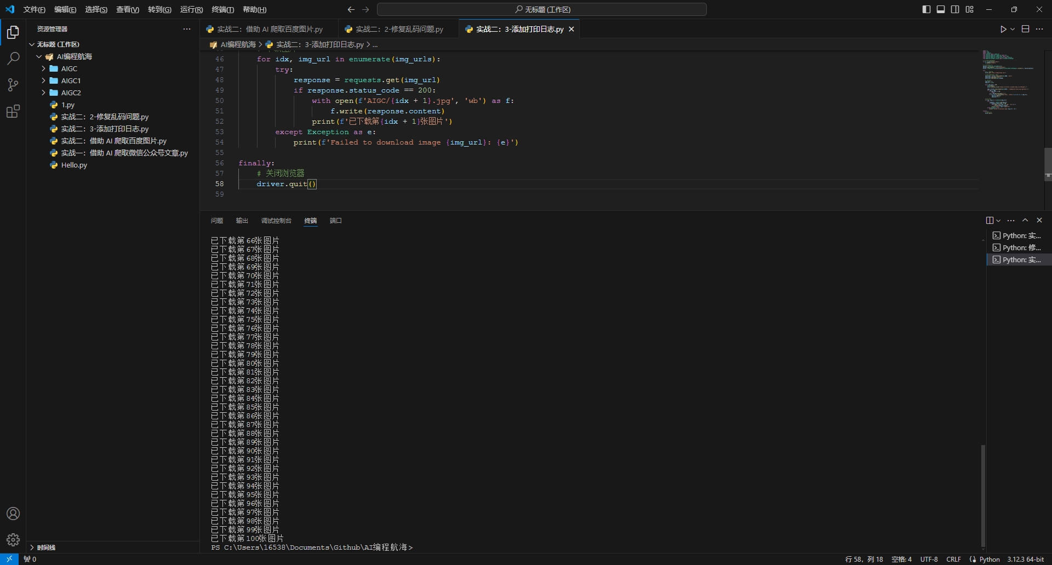
Task: Switch to the 输出 panel tab
Action: 242,221
